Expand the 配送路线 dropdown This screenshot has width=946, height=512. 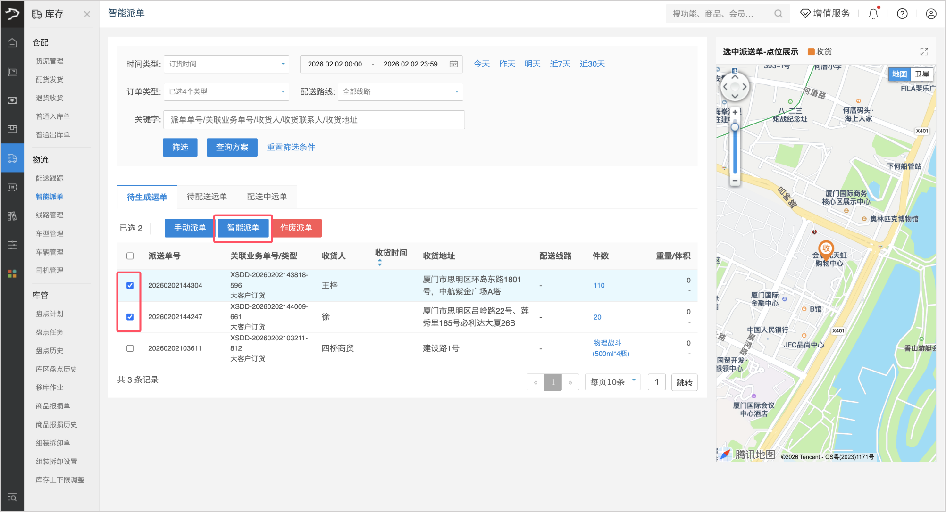click(400, 91)
